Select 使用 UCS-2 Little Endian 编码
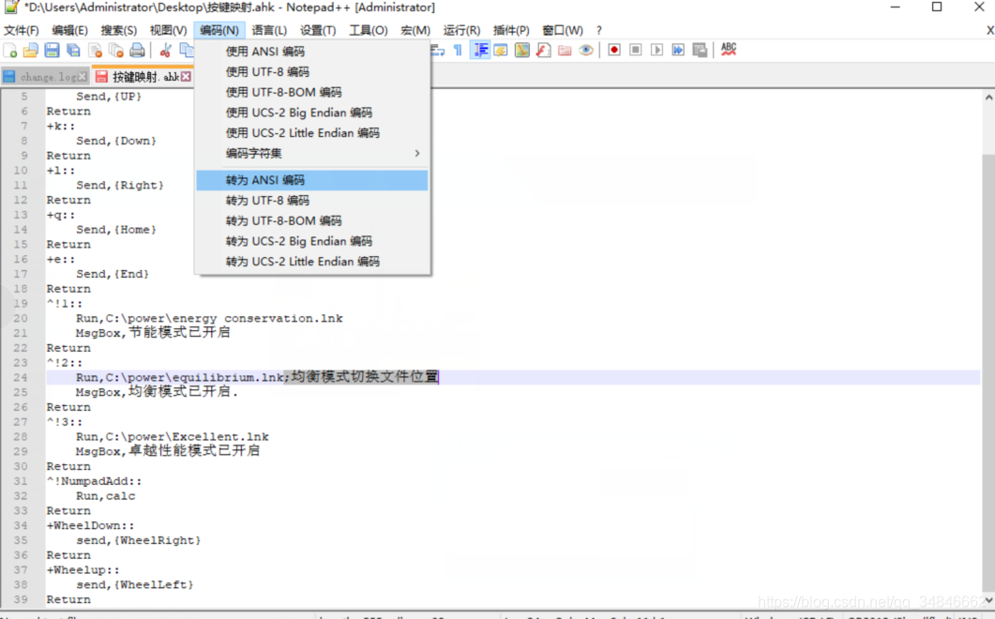The image size is (995, 619). tap(312, 132)
